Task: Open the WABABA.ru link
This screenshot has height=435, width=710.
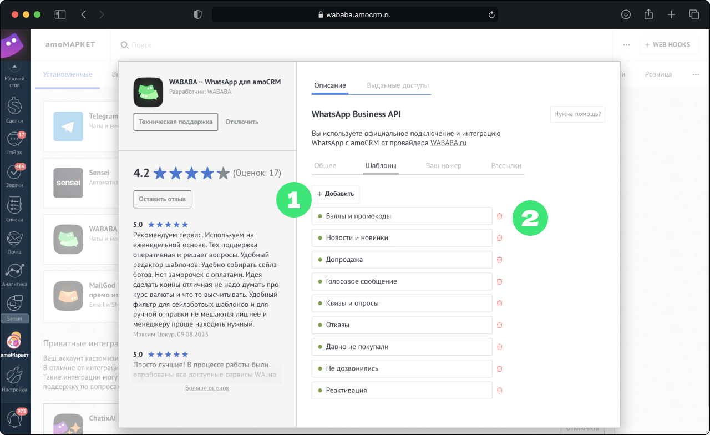Action: (448, 143)
